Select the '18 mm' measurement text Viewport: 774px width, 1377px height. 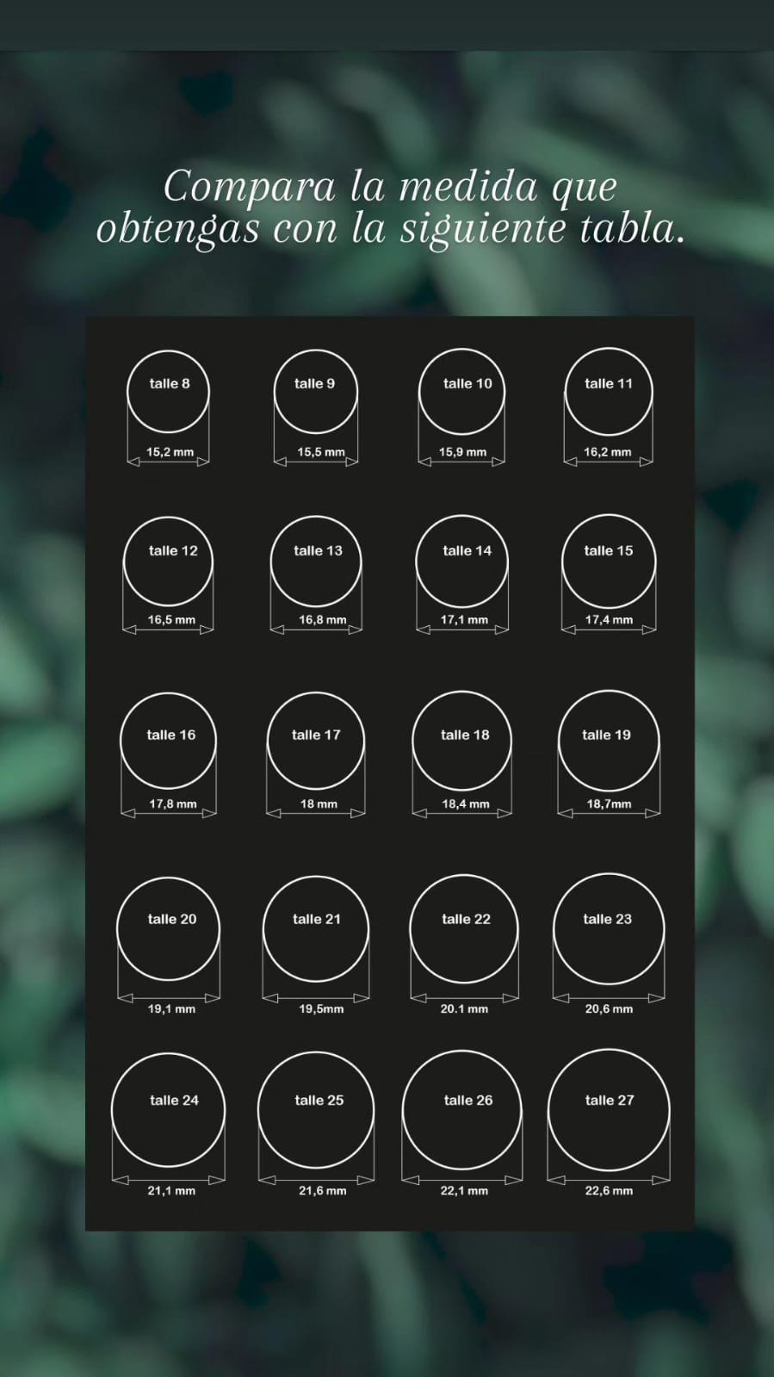[319, 803]
